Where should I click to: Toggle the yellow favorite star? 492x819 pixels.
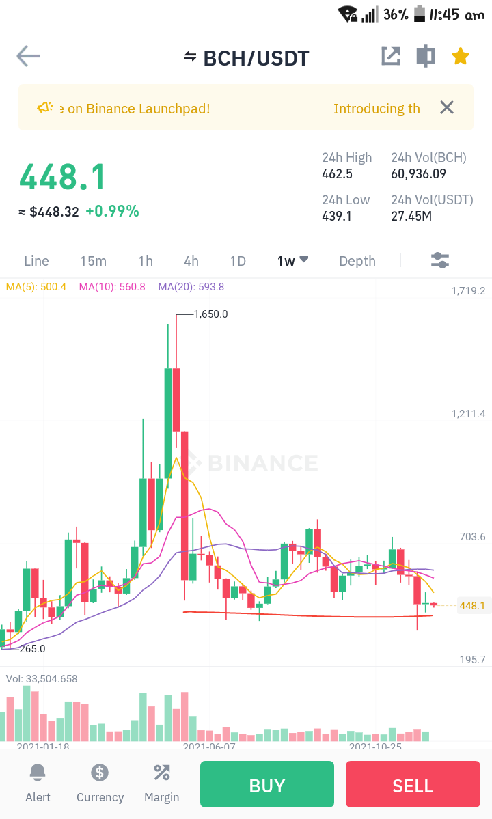click(460, 57)
